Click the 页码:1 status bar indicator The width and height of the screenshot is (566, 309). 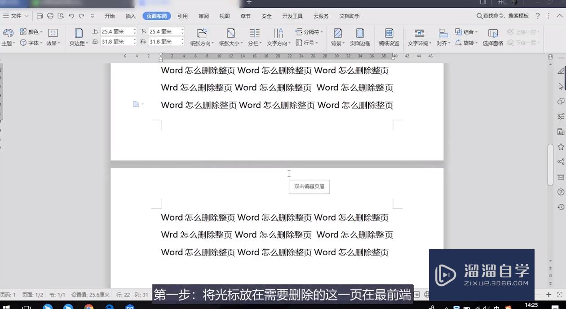pyautogui.click(x=9, y=295)
